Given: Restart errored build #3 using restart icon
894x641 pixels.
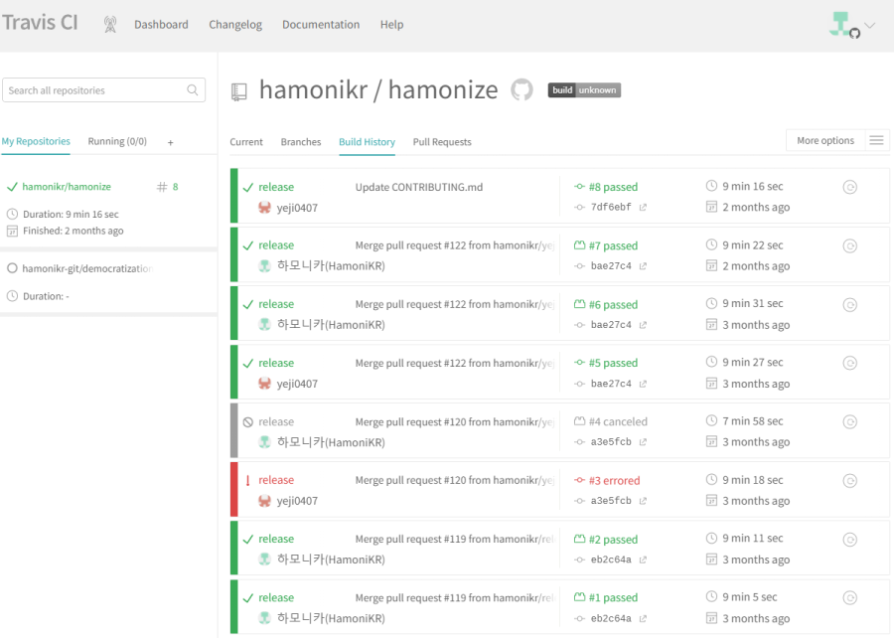Looking at the screenshot, I should (849, 481).
